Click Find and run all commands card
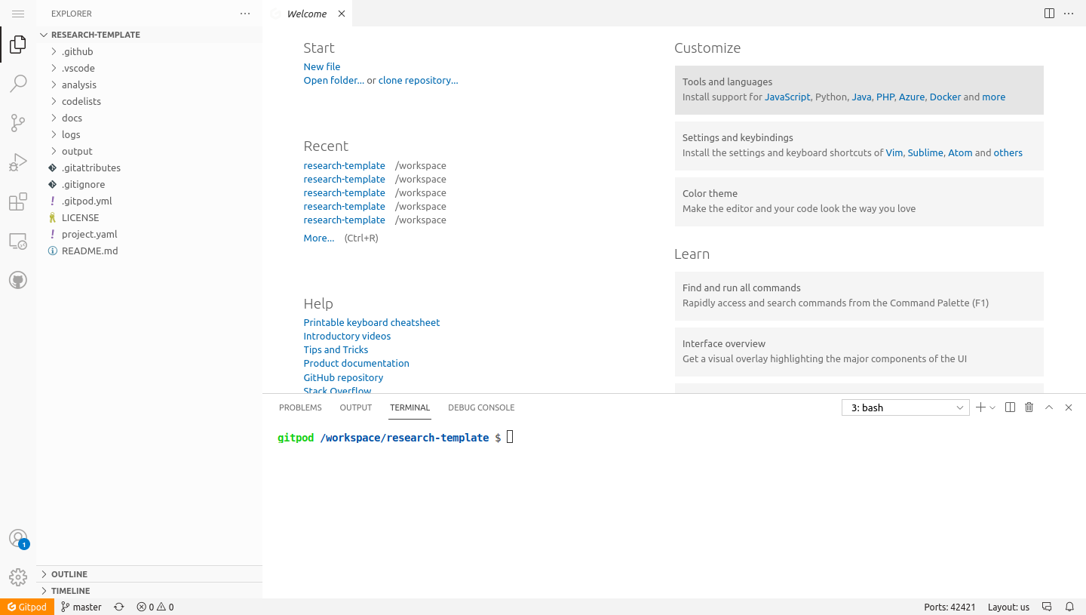Image resolution: width=1086 pixels, height=615 pixels. (859, 296)
